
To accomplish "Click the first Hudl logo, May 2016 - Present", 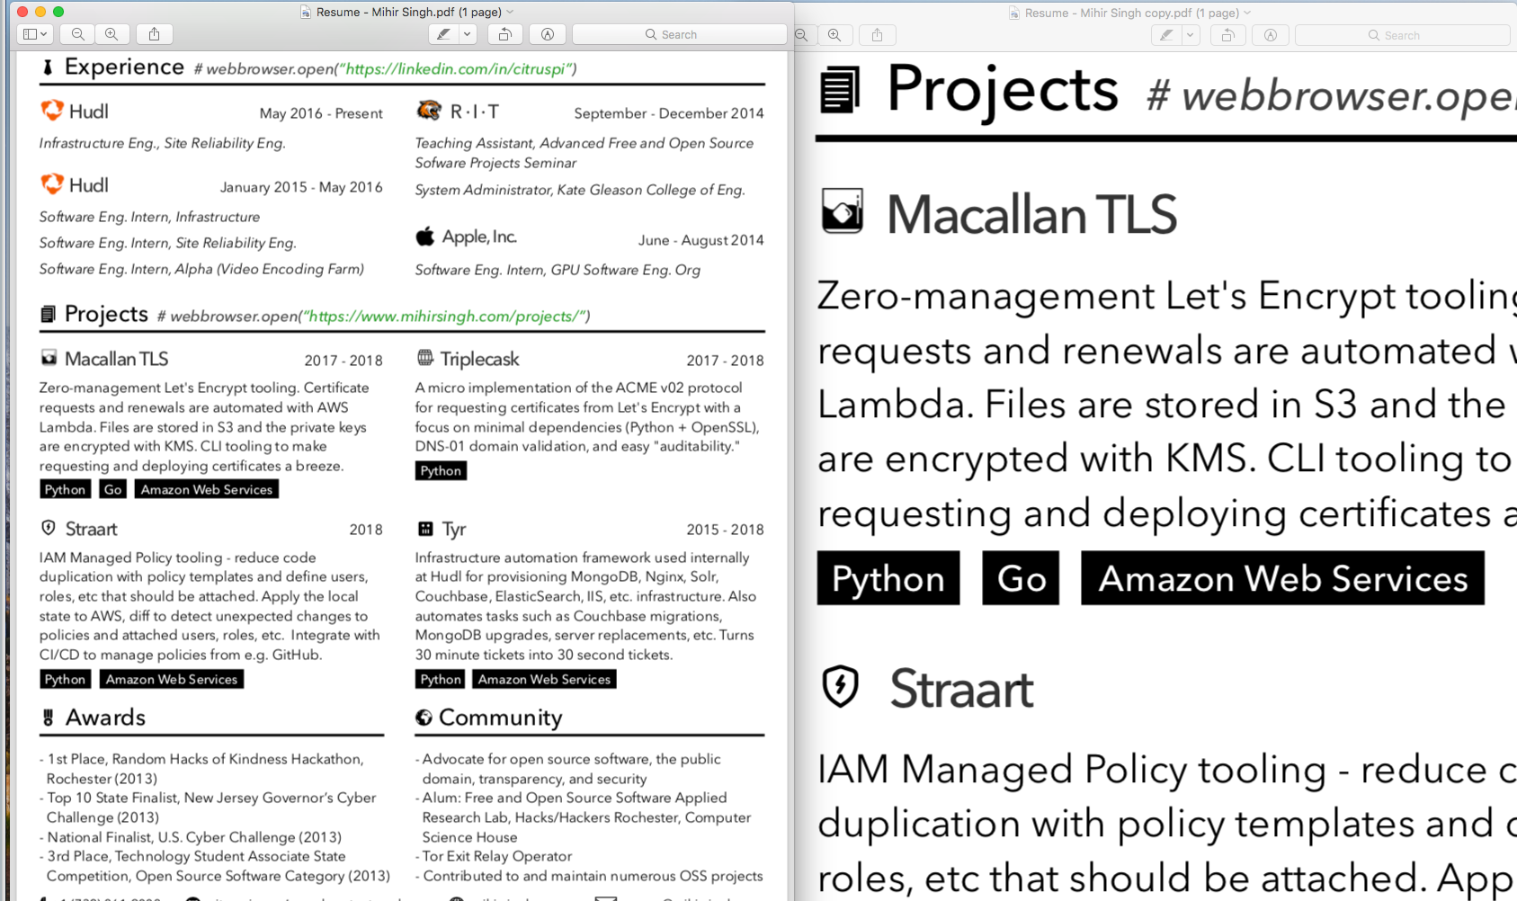I will click(52, 110).
